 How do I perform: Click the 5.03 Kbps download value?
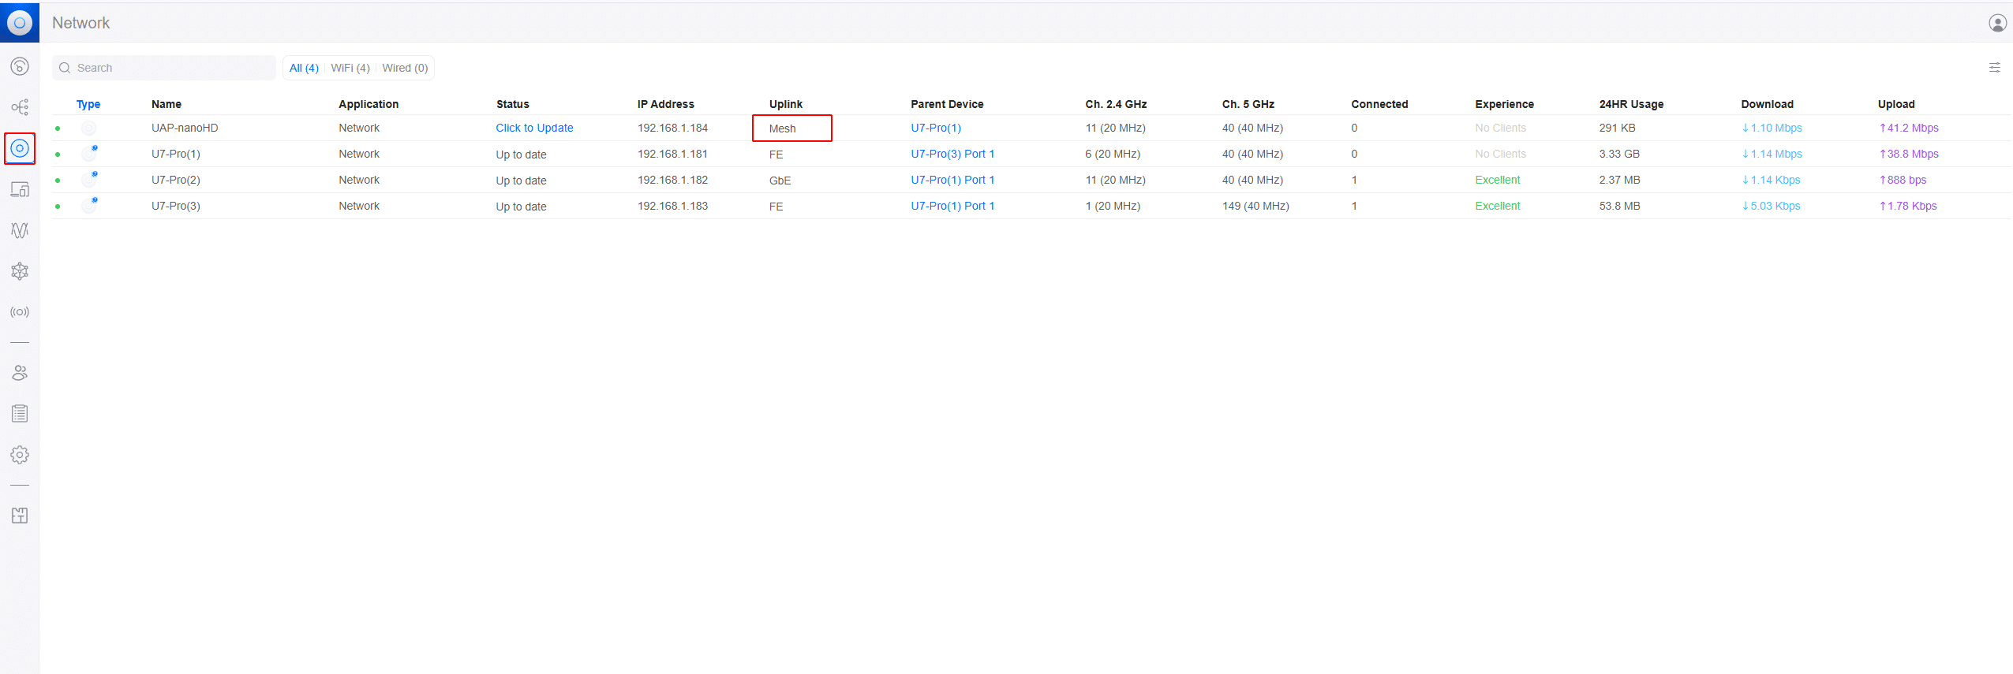[x=1771, y=206]
